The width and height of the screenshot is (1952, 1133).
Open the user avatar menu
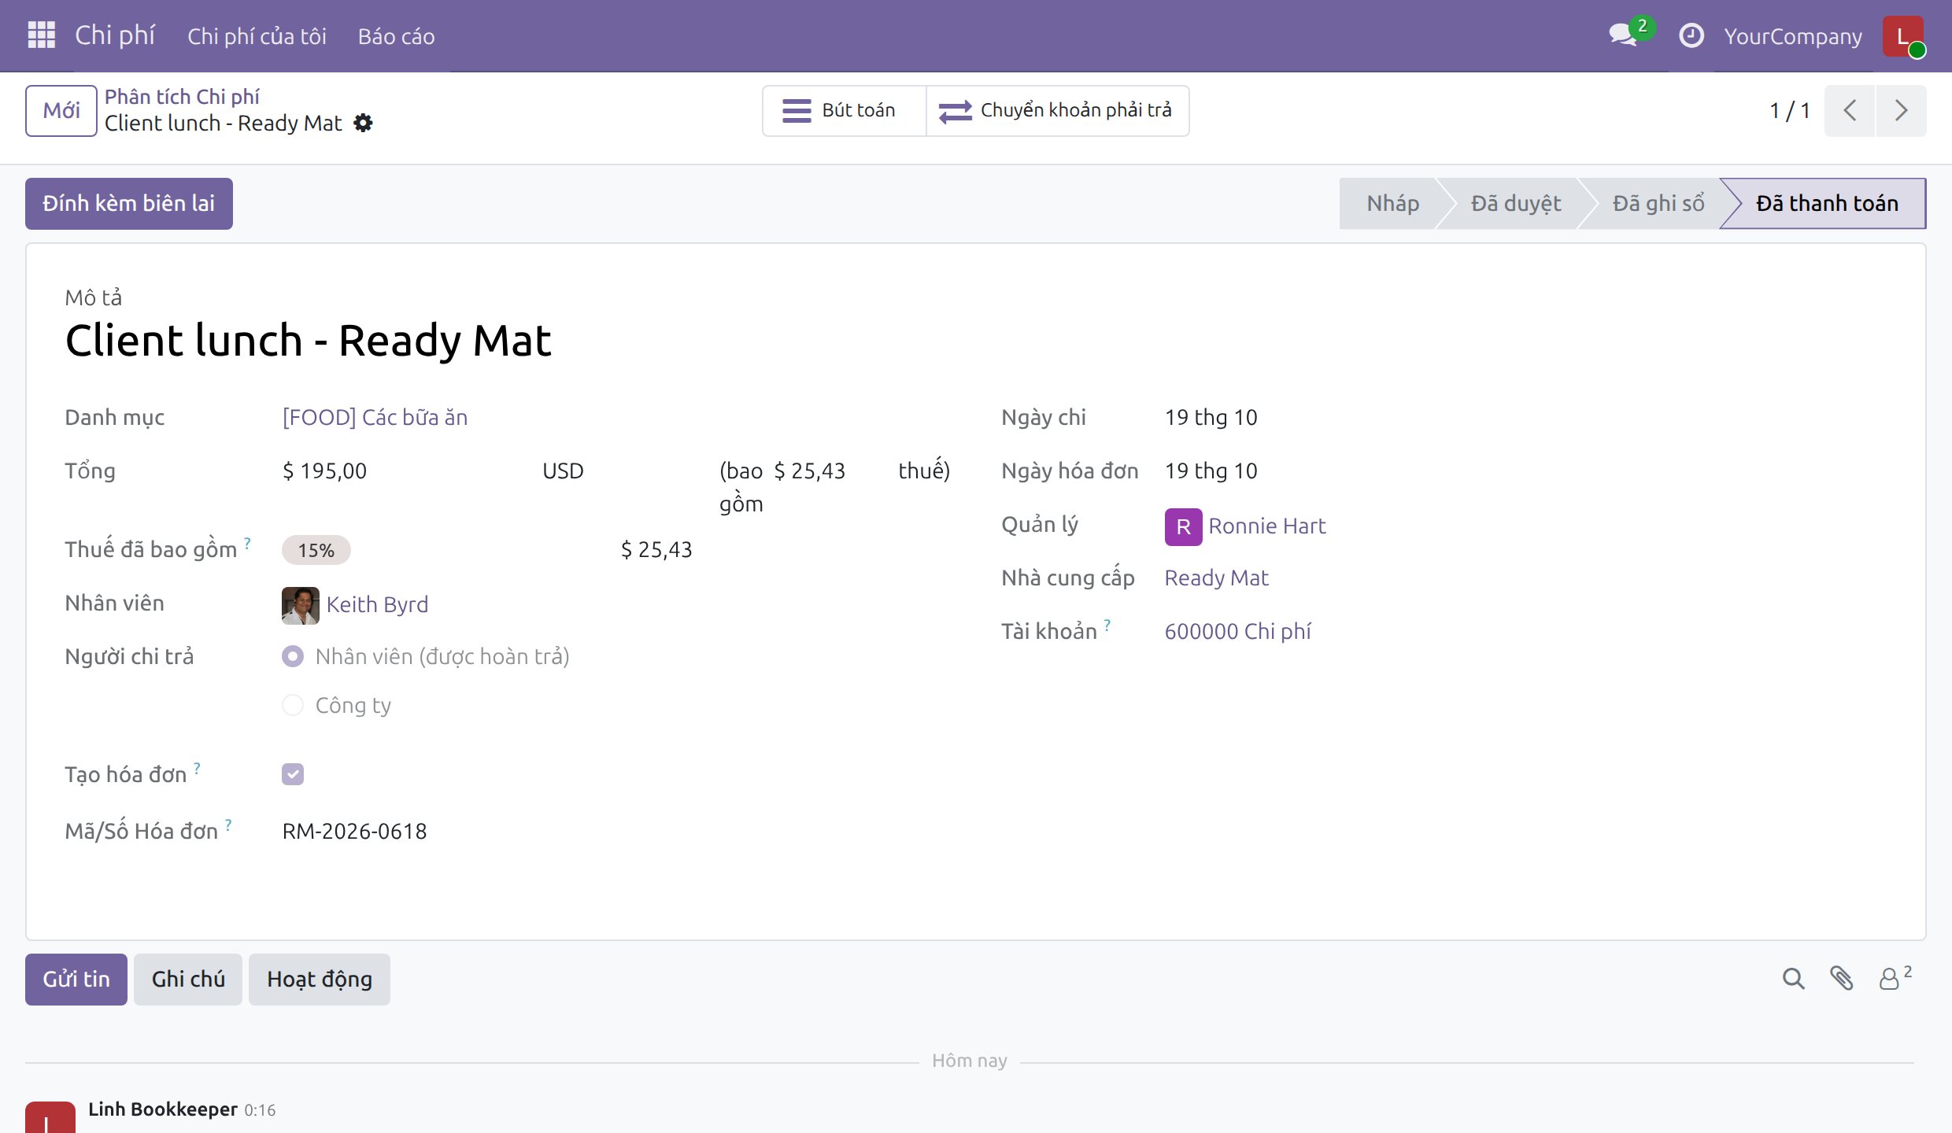click(1903, 36)
